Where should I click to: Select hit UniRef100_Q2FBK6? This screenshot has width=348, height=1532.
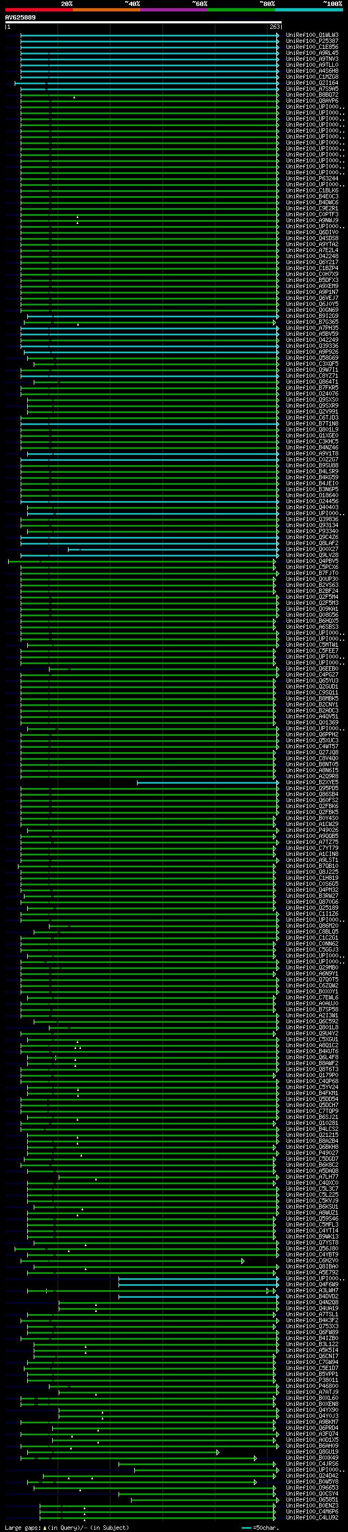coord(312,806)
